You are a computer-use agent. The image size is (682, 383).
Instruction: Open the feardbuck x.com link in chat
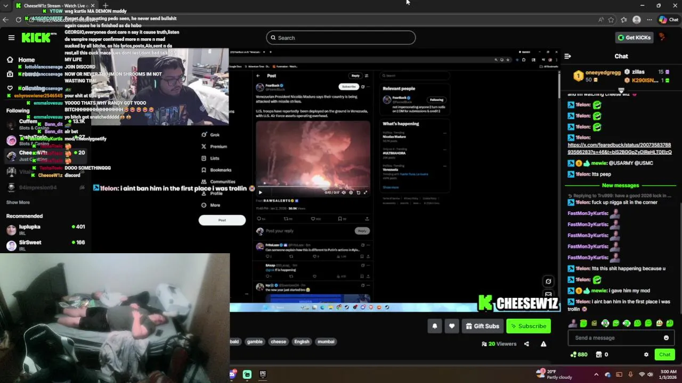620,148
